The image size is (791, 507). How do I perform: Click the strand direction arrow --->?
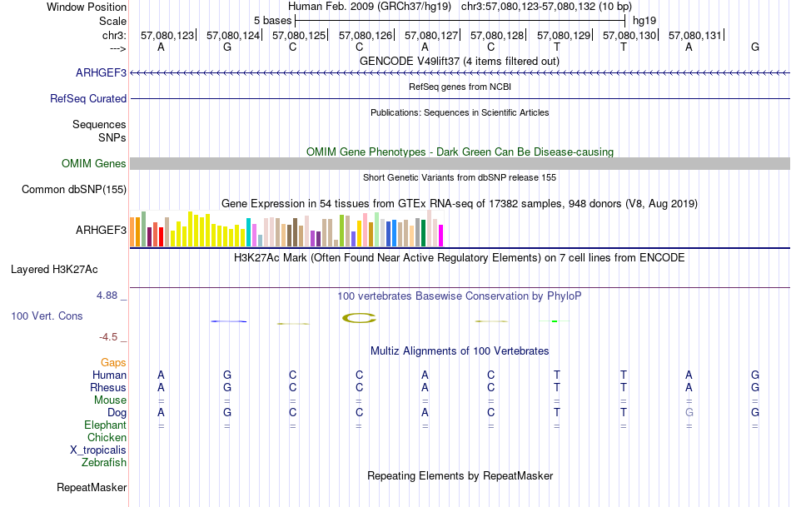click(x=118, y=48)
